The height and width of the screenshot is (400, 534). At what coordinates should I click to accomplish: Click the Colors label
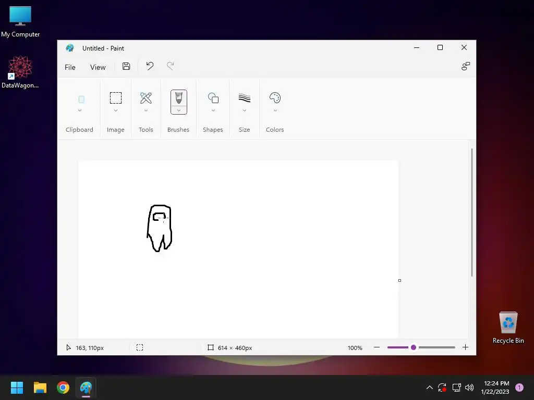click(x=275, y=130)
